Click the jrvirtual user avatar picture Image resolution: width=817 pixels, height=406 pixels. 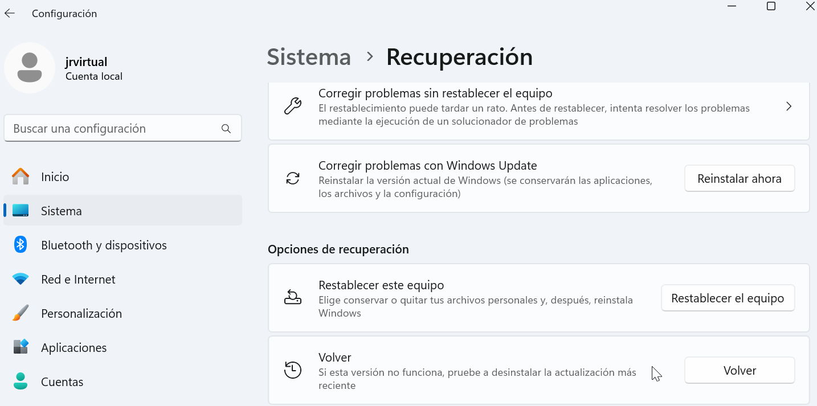coord(30,68)
